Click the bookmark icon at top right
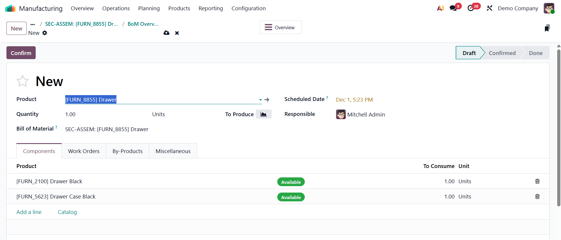This screenshot has width=561, height=240. (547, 28)
